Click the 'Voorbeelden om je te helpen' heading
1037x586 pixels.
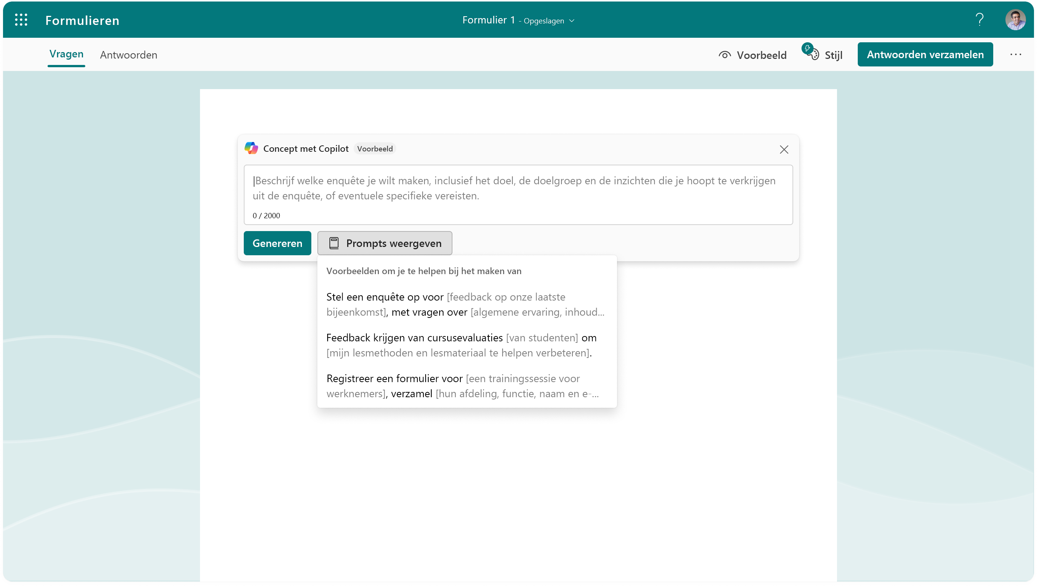424,271
